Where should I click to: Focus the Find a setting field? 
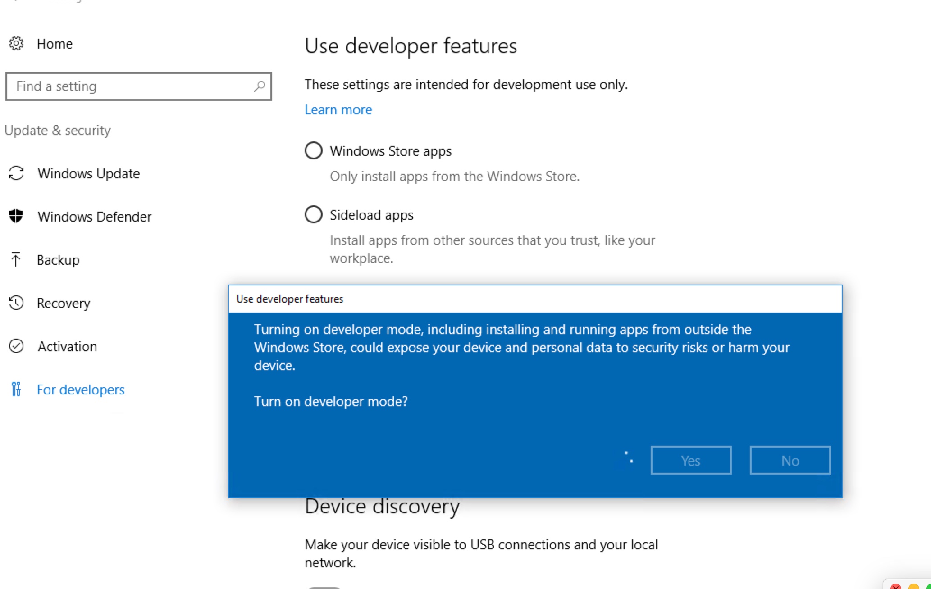(x=131, y=86)
